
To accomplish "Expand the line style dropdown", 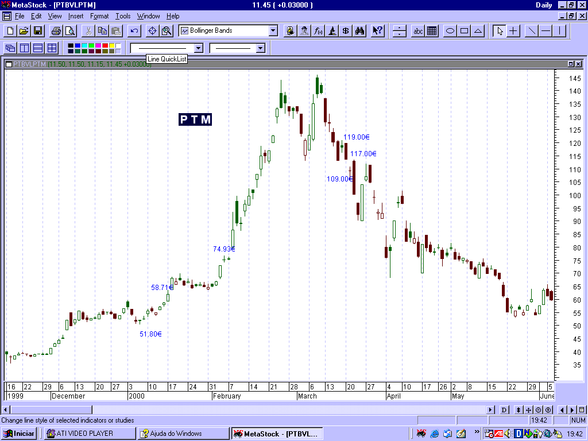I will pyautogui.click(x=198, y=48).
